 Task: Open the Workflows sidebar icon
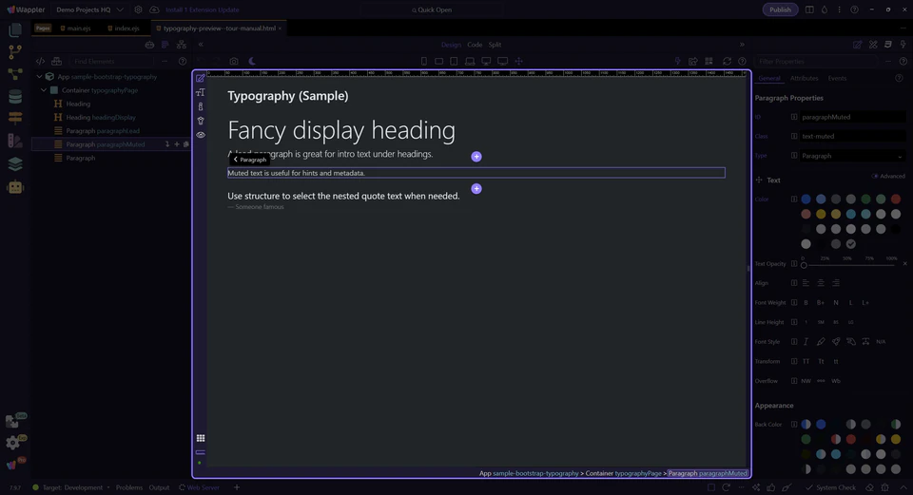point(15,74)
